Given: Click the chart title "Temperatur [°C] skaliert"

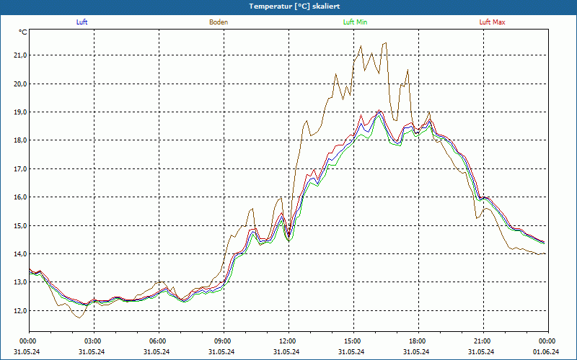Looking at the screenshot, I should [294, 6].
